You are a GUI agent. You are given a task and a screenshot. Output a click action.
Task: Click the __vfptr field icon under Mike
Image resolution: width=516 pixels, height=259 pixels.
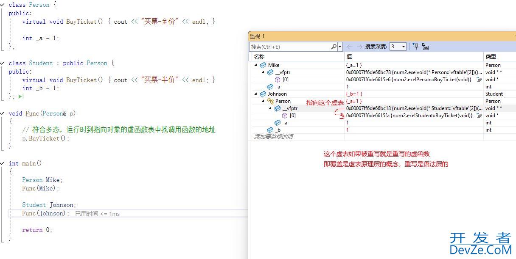point(270,72)
